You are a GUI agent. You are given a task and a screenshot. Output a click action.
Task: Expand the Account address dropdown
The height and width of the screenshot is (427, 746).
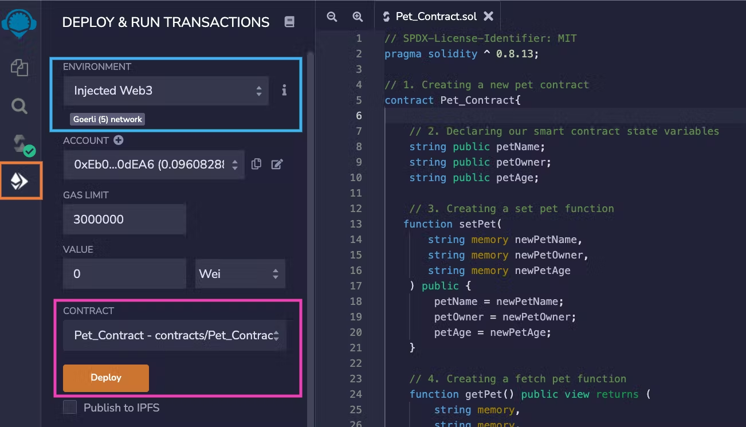(154, 164)
